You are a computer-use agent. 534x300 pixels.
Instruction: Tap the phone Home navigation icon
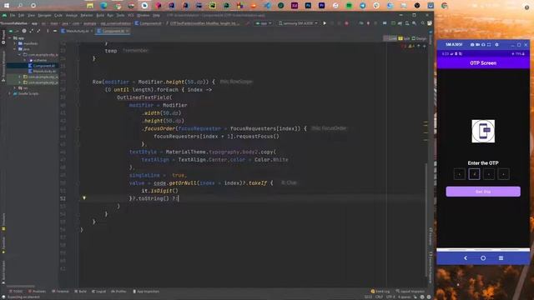click(483, 258)
